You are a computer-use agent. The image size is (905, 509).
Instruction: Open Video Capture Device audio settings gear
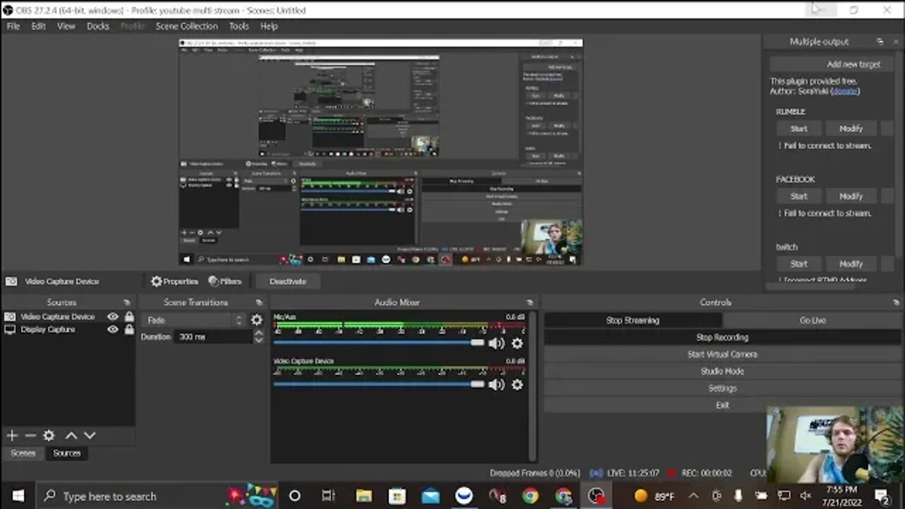coord(518,385)
